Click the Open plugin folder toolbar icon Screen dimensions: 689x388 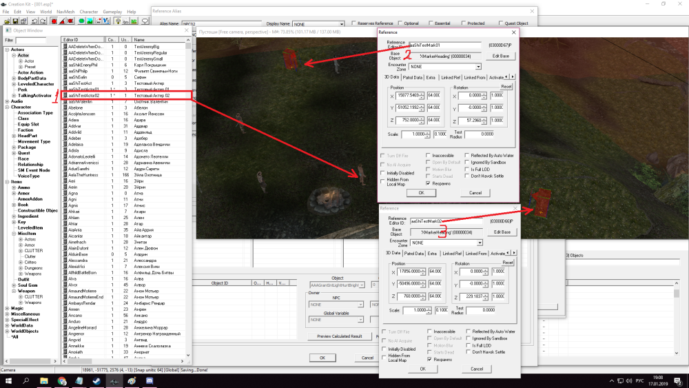point(7,21)
